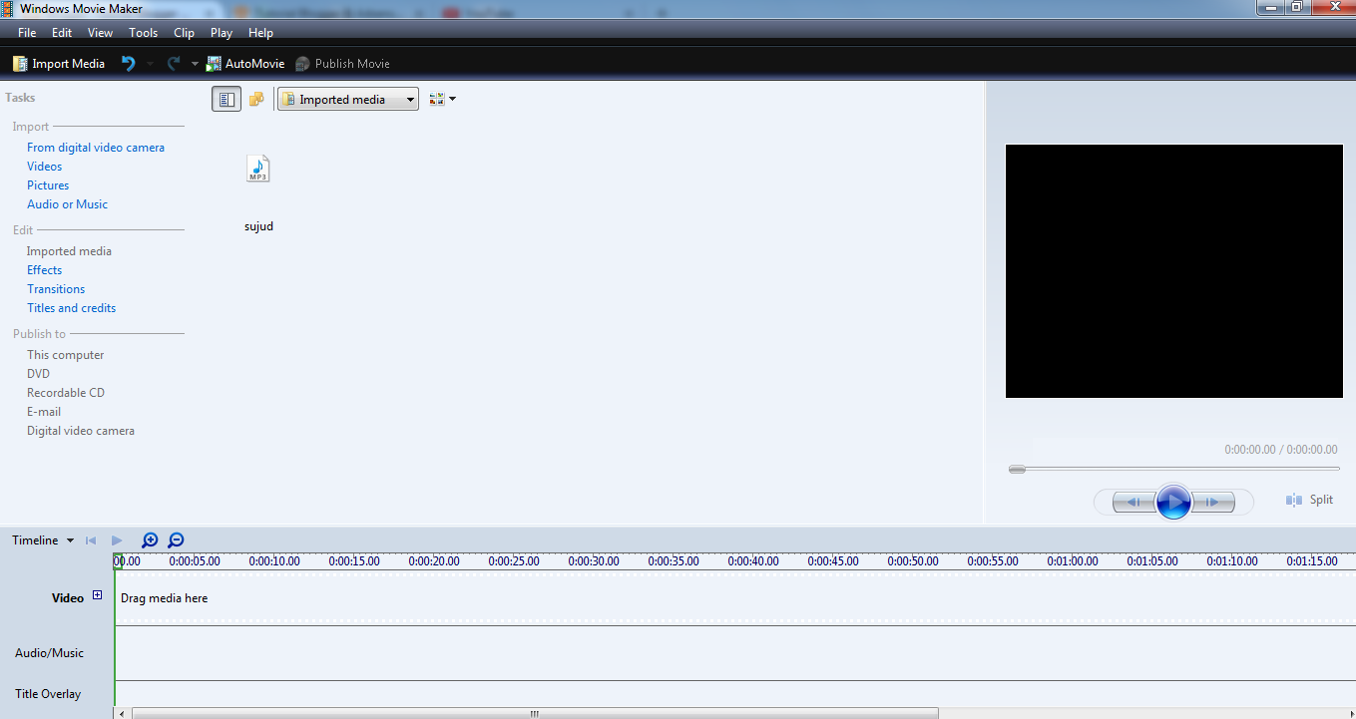Viewport: 1356px width, 719px height.
Task: Zoom out on the timeline
Action: (x=176, y=540)
